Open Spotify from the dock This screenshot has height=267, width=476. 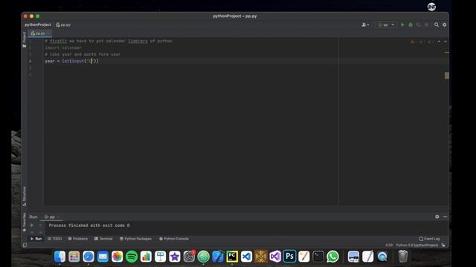click(132, 257)
